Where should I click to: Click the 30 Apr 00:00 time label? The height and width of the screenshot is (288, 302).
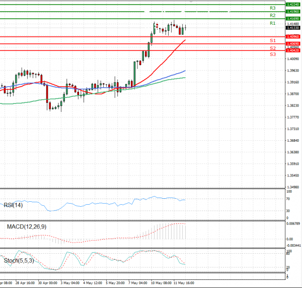click(x=48, y=283)
